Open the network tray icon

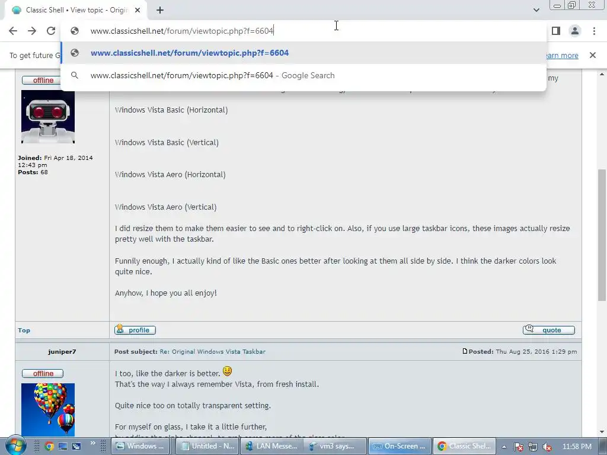533,447
